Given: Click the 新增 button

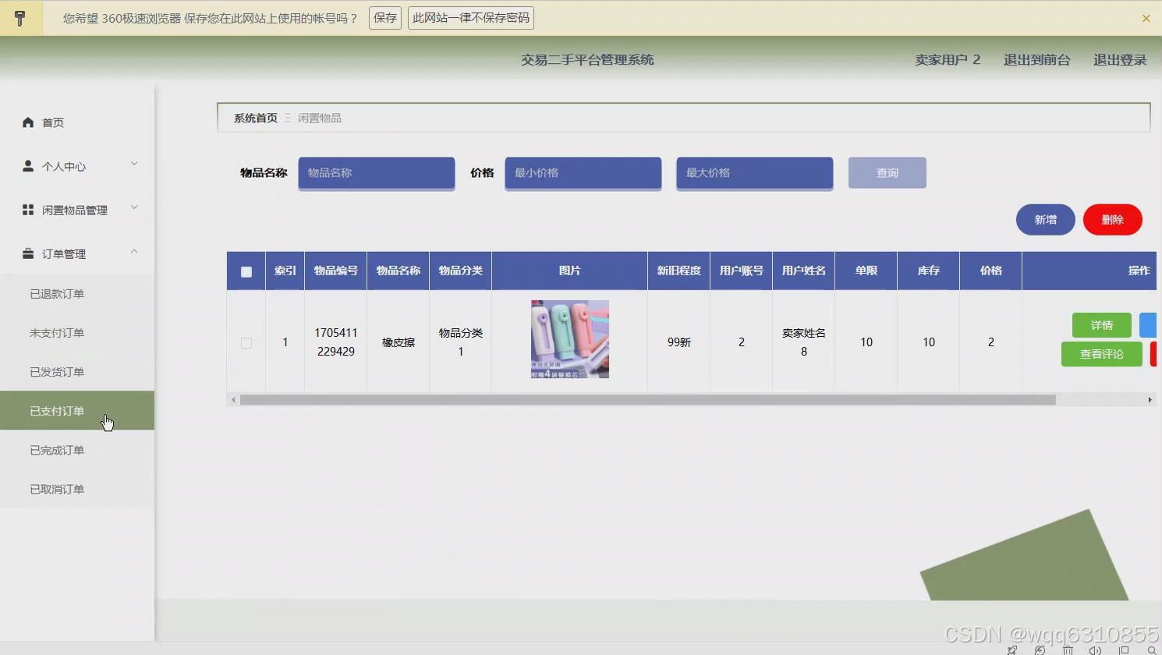Looking at the screenshot, I should (1046, 219).
